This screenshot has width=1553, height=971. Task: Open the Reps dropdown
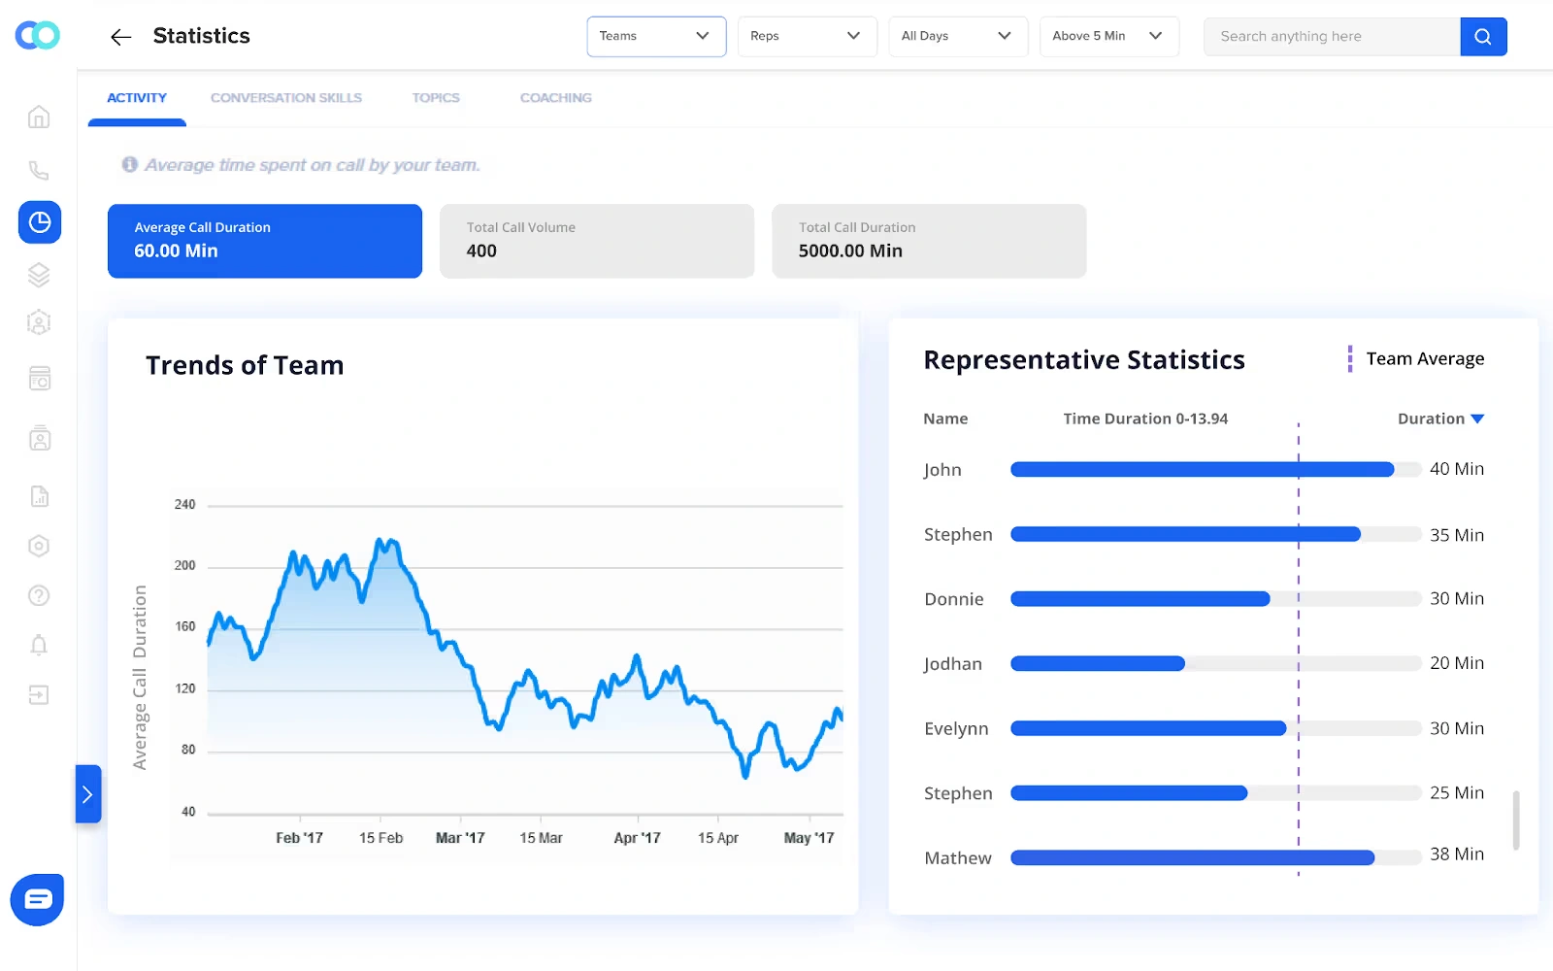(x=808, y=37)
